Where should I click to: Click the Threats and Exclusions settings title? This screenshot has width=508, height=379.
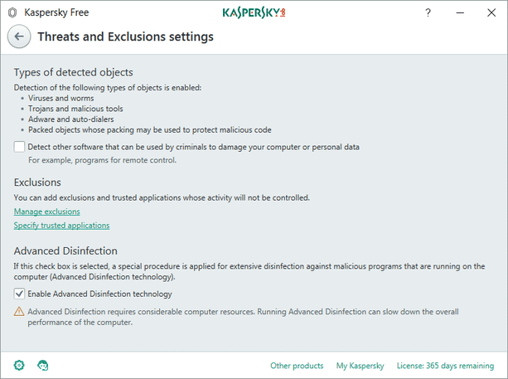pos(125,36)
